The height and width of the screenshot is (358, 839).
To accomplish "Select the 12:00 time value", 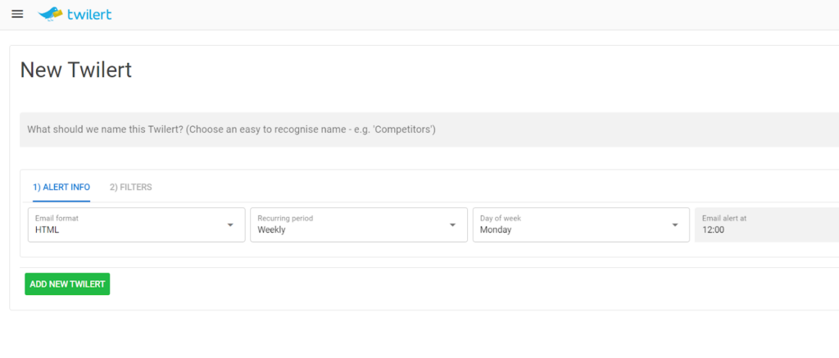I will 714,230.
